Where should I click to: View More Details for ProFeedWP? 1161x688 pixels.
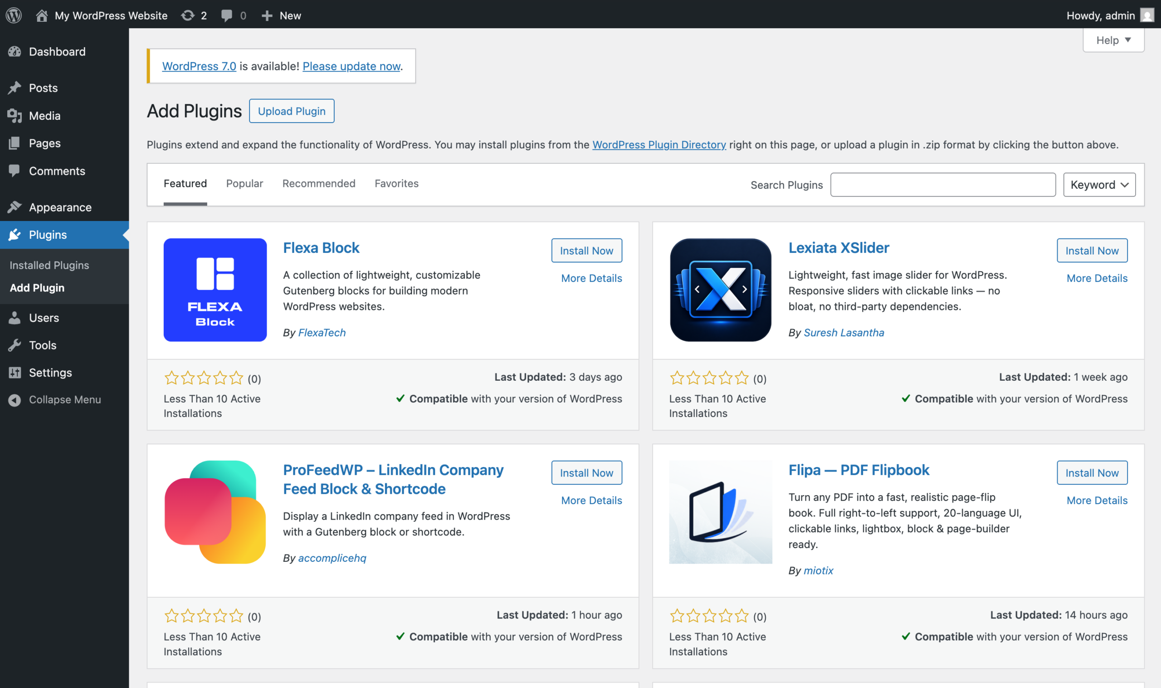tap(591, 500)
